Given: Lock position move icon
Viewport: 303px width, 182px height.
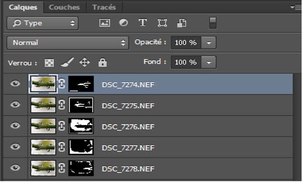Looking at the screenshot, I should coord(85,63).
